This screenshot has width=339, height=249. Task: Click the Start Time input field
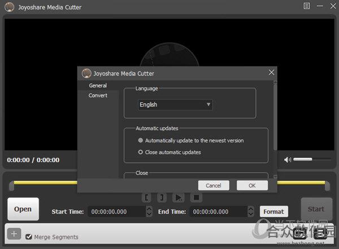117,212
